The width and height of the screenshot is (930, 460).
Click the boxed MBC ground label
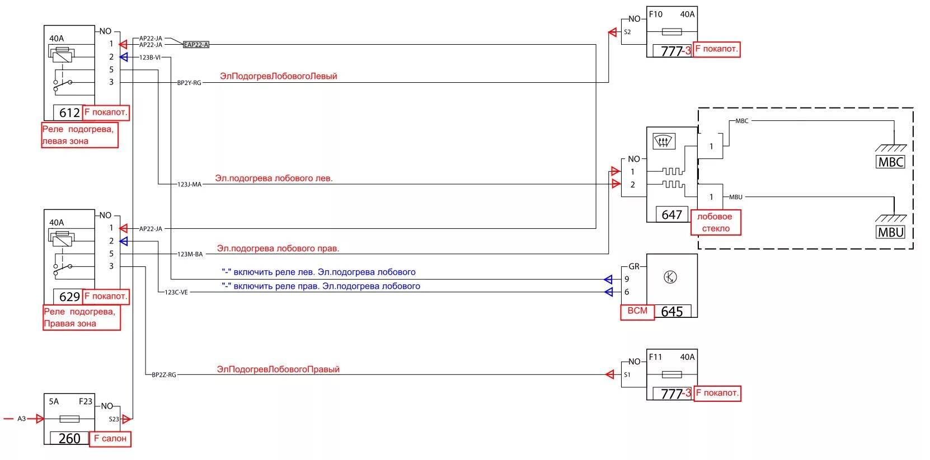[x=891, y=162]
